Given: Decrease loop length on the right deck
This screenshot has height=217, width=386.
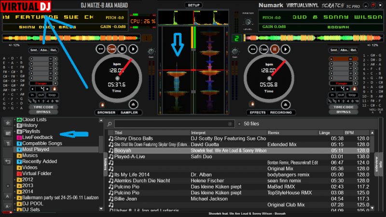Looking at the screenshot, I should tap(332, 89).
